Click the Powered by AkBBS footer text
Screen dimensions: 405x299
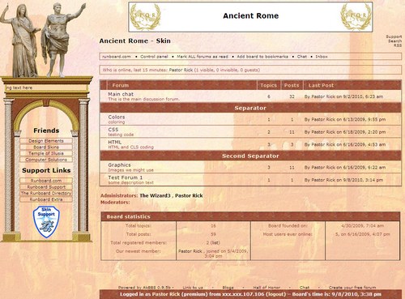coord(144,288)
